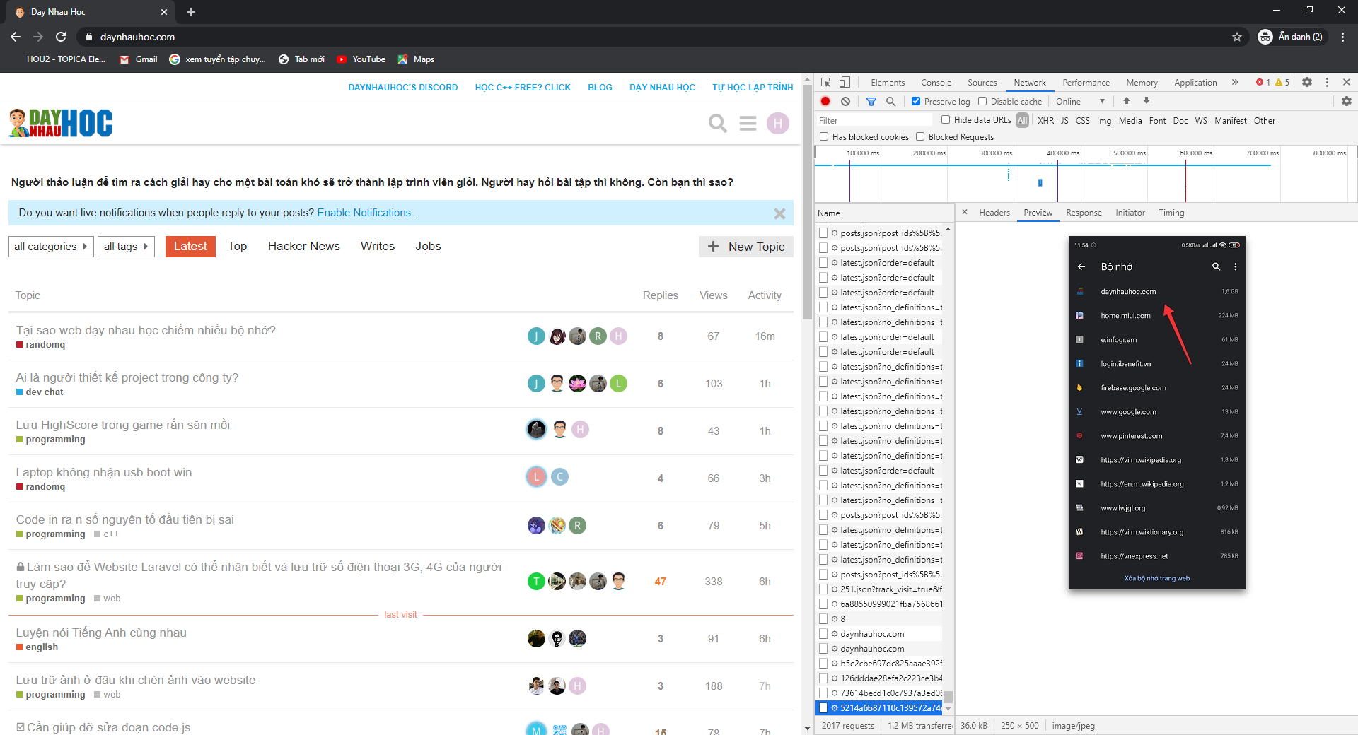Import HAR file with the upload arrow icon

(1127, 101)
